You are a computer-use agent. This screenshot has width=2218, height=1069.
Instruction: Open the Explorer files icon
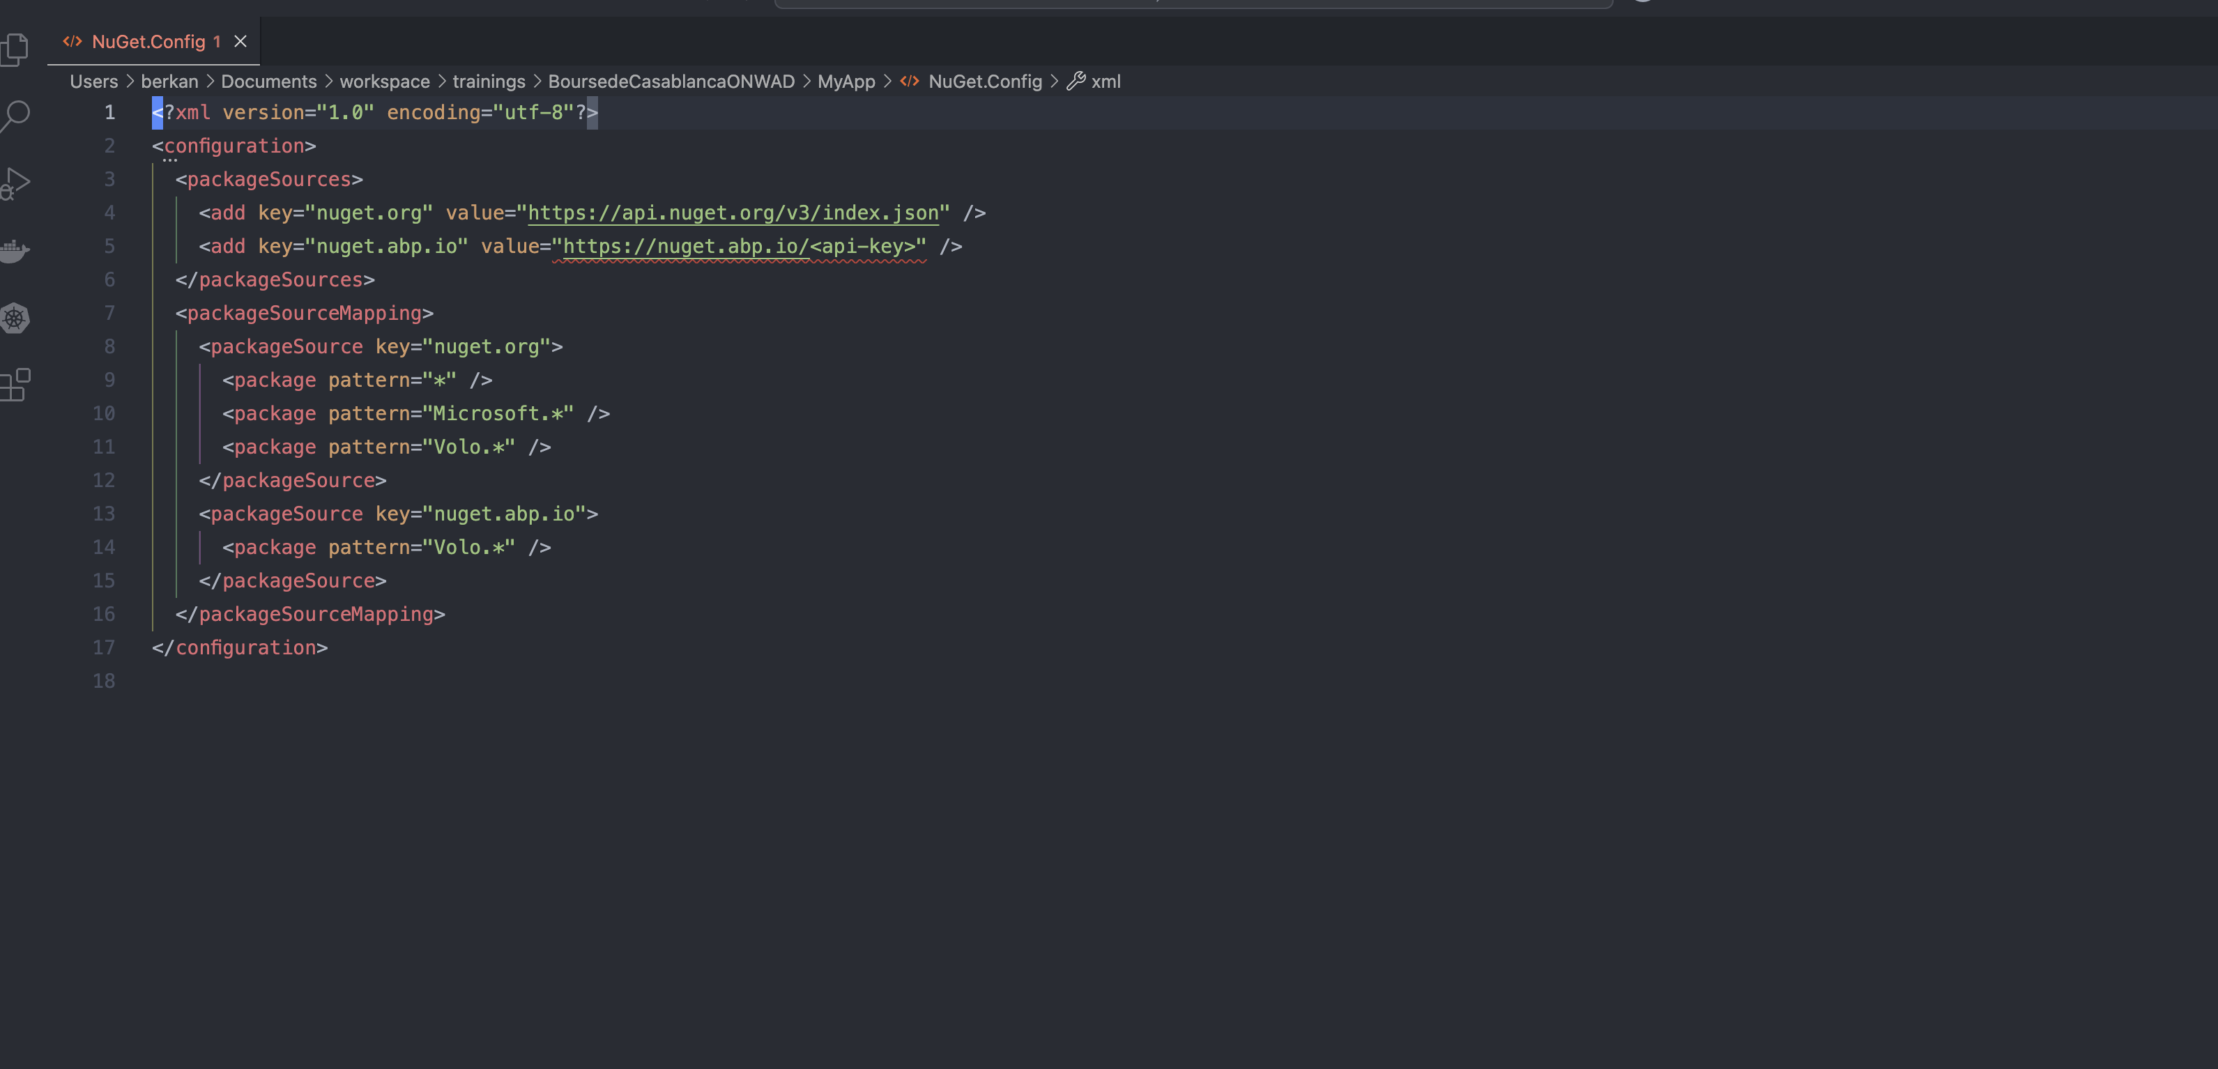15,49
